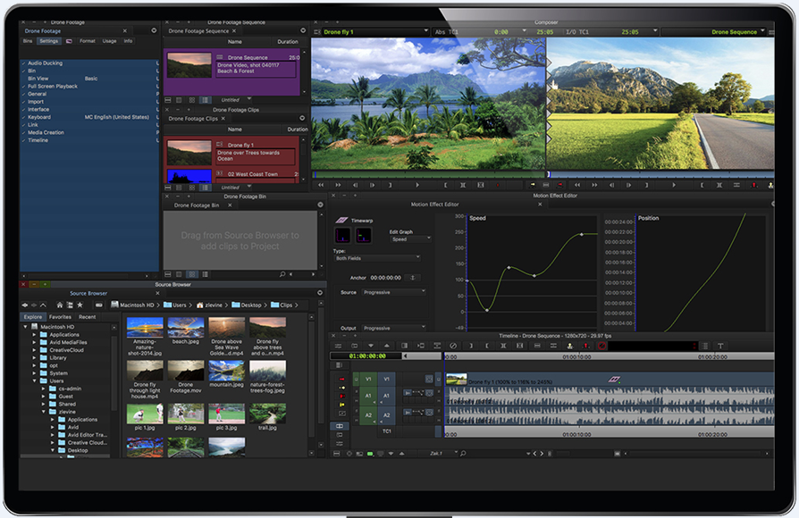
Task: Click the title tool T icon in timeline toolbar
Action: [x=721, y=346]
